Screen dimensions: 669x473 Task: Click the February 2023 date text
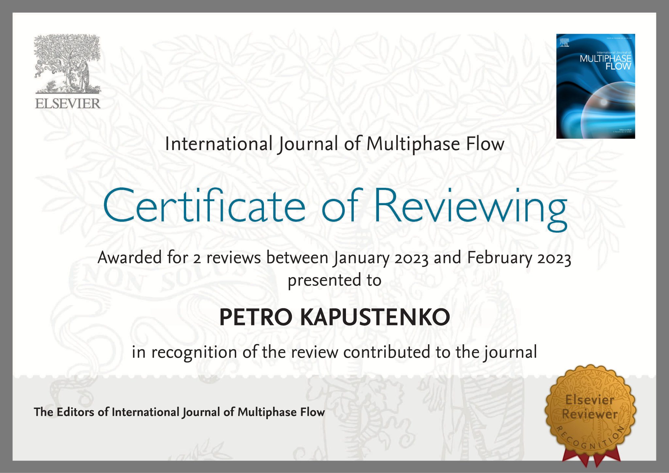click(519, 258)
